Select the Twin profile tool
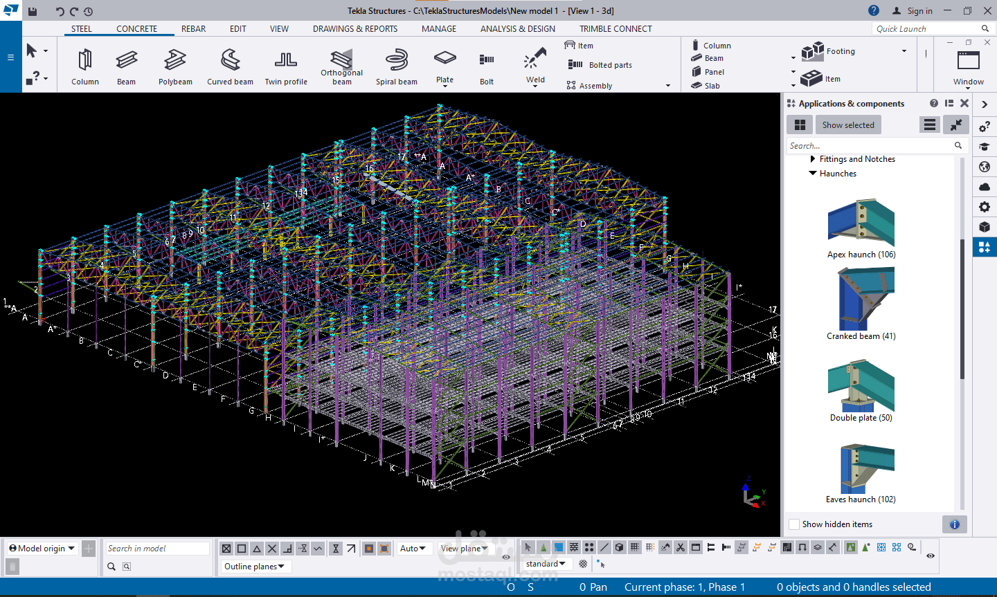 coord(286,66)
